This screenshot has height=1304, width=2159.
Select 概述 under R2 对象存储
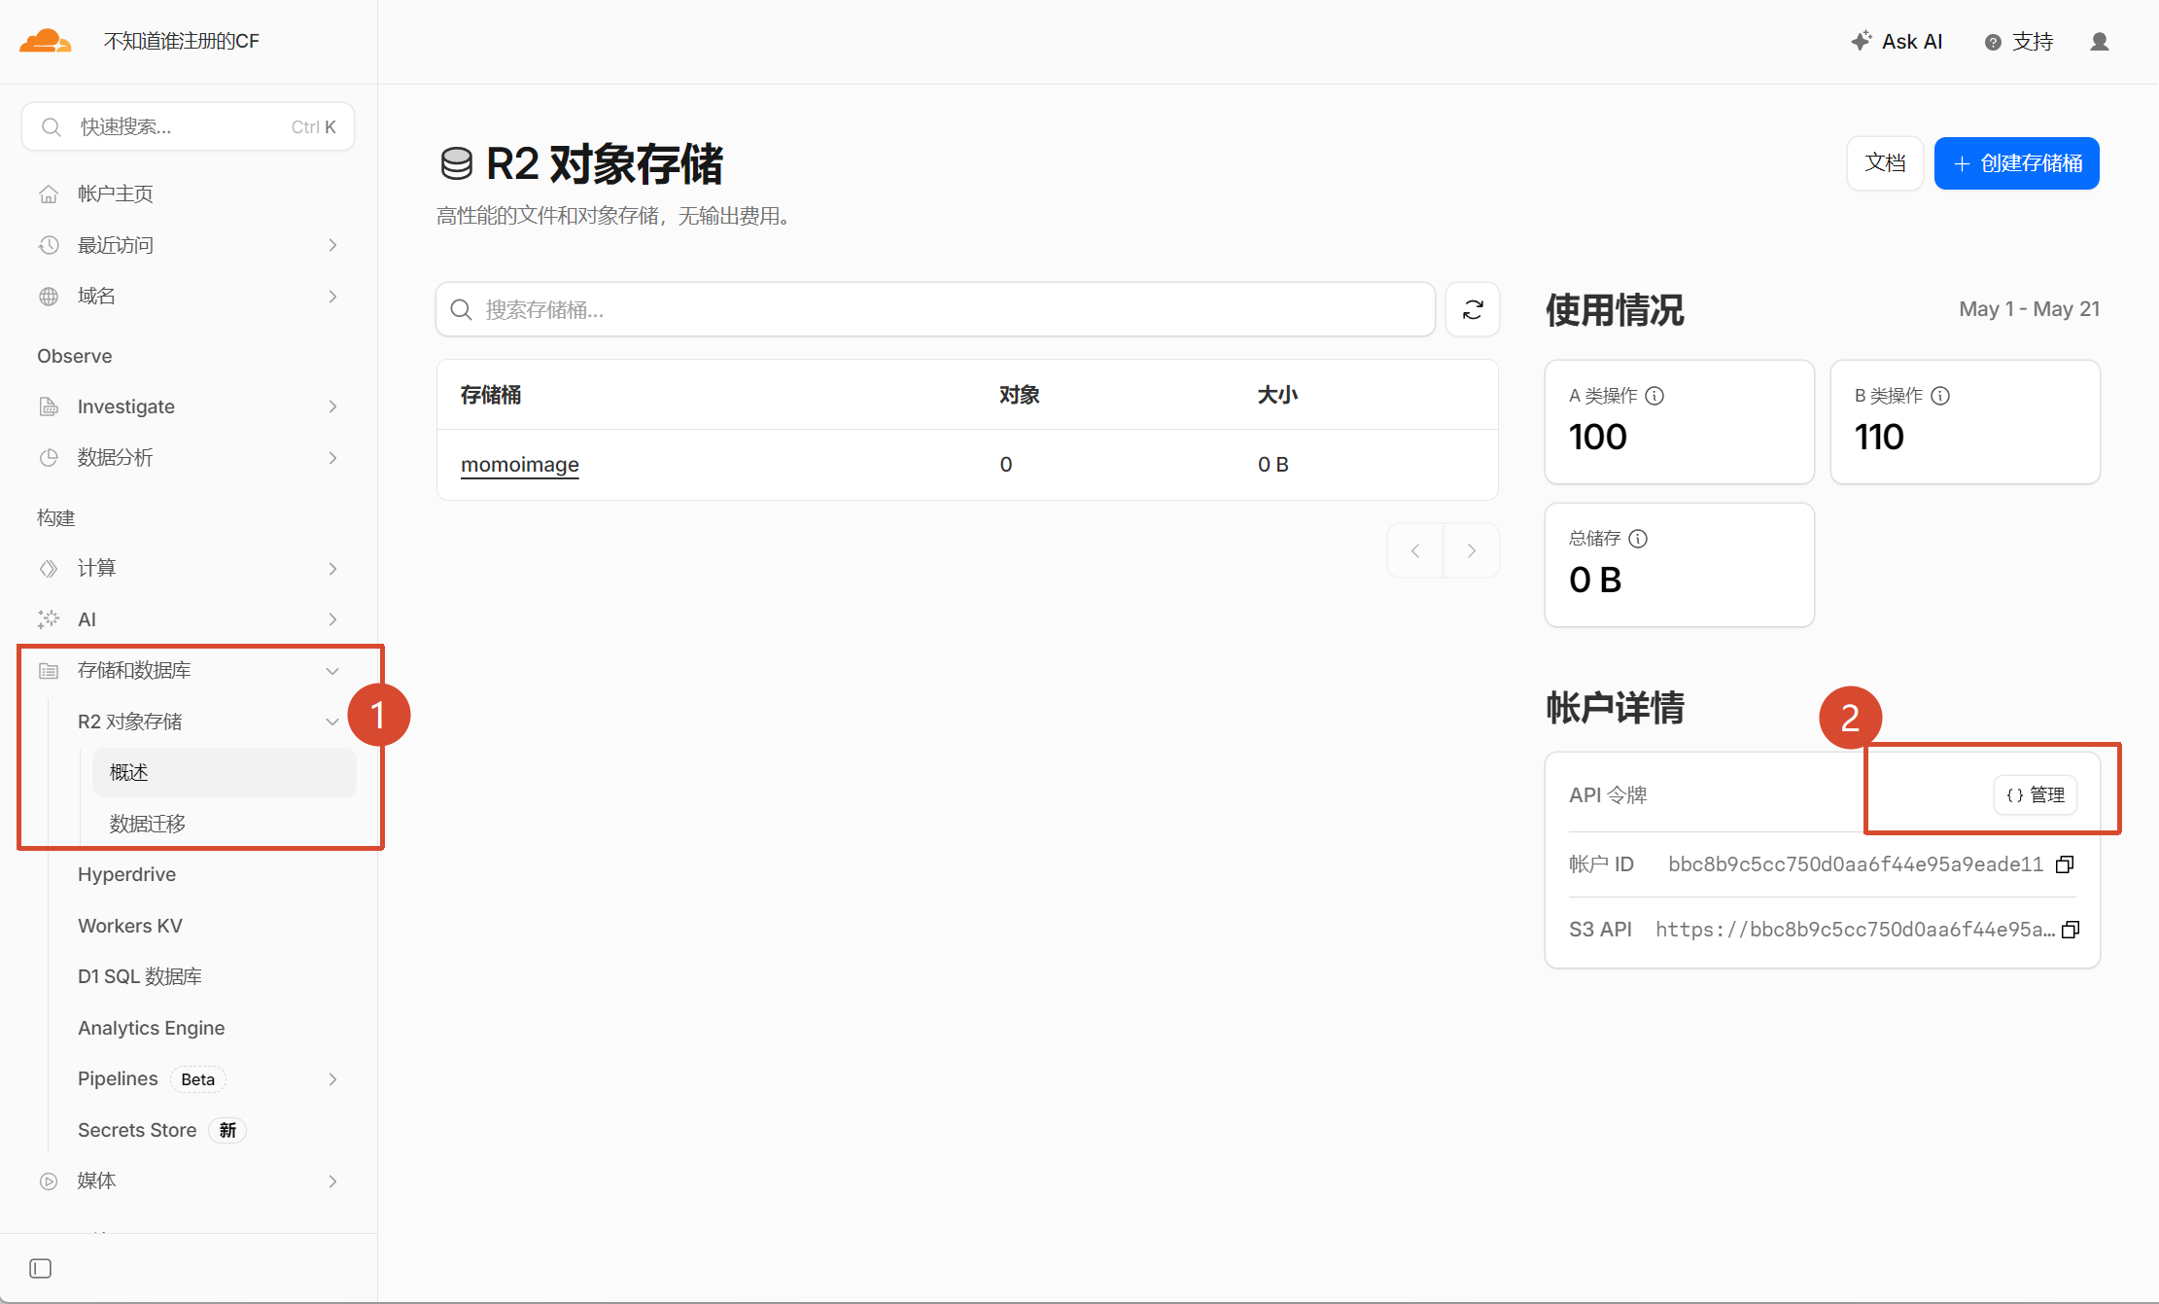225,772
